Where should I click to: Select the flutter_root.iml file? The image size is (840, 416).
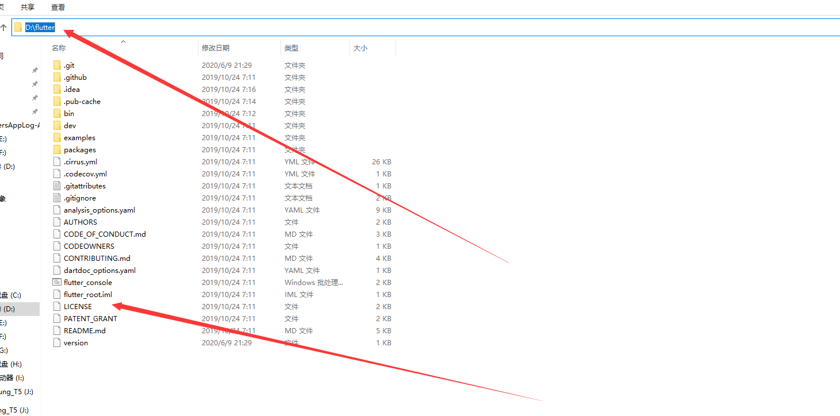point(83,294)
